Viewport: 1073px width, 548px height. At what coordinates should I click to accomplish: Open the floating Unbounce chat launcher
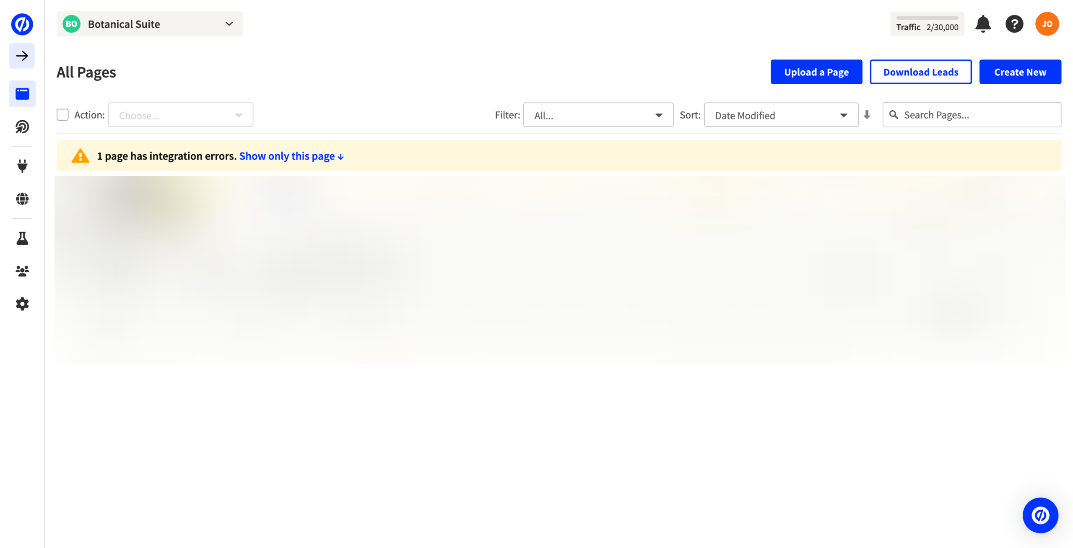click(x=1040, y=515)
